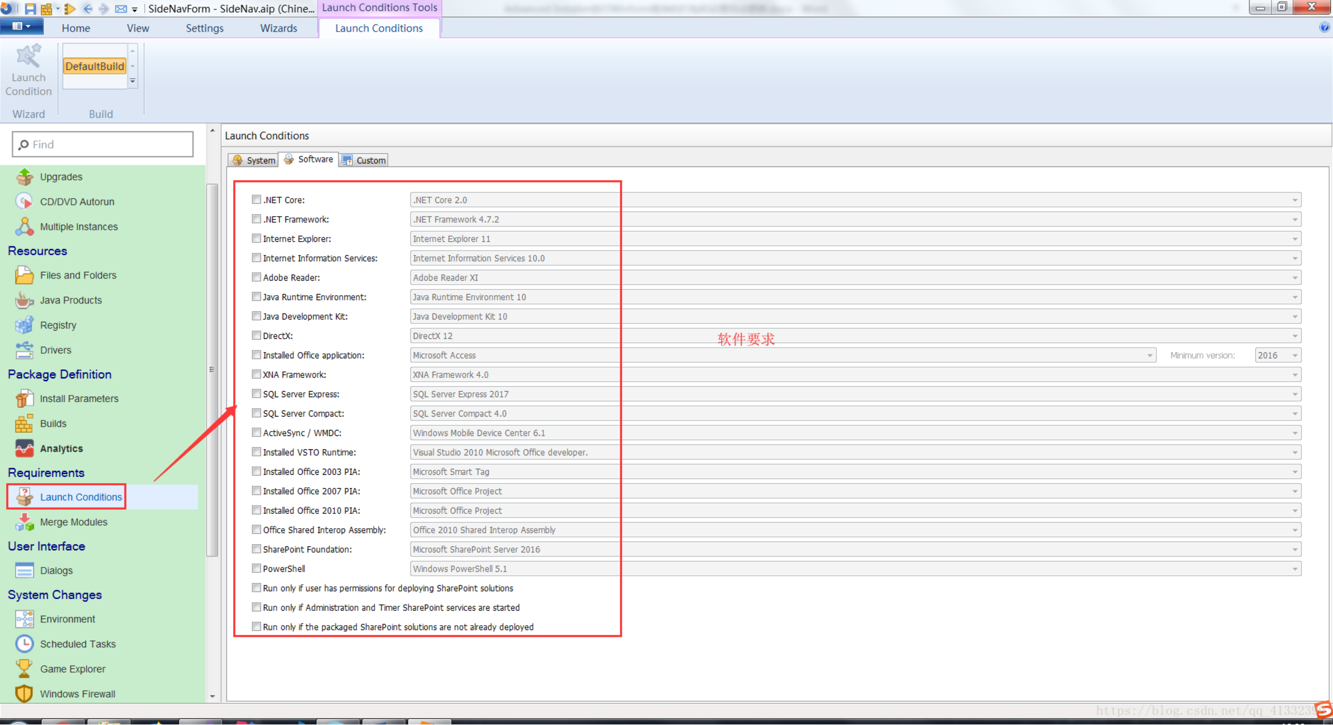Image resolution: width=1333 pixels, height=725 pixels.
Task: Expand the .NET Core version dropdown
Action: coord(1295,200)
